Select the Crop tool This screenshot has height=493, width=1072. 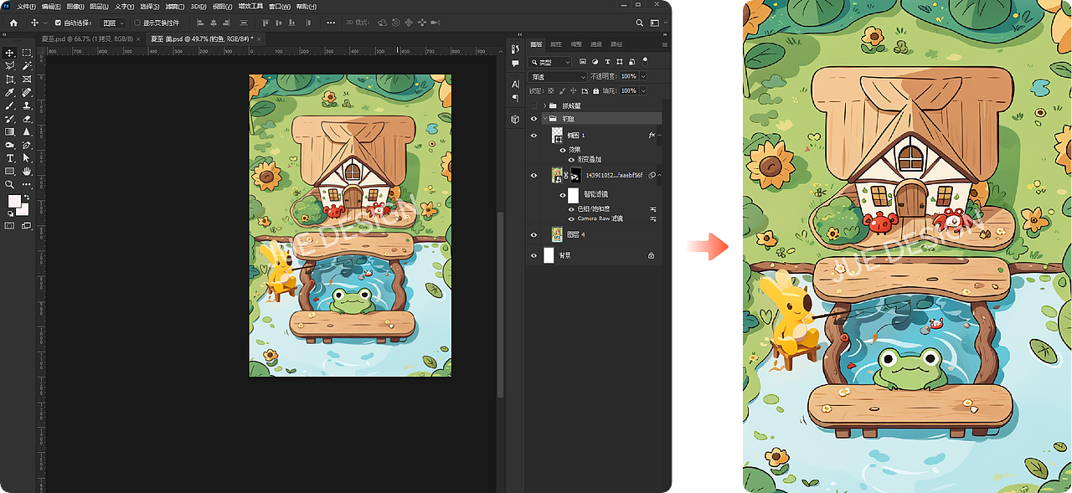(x=10, y=79)
